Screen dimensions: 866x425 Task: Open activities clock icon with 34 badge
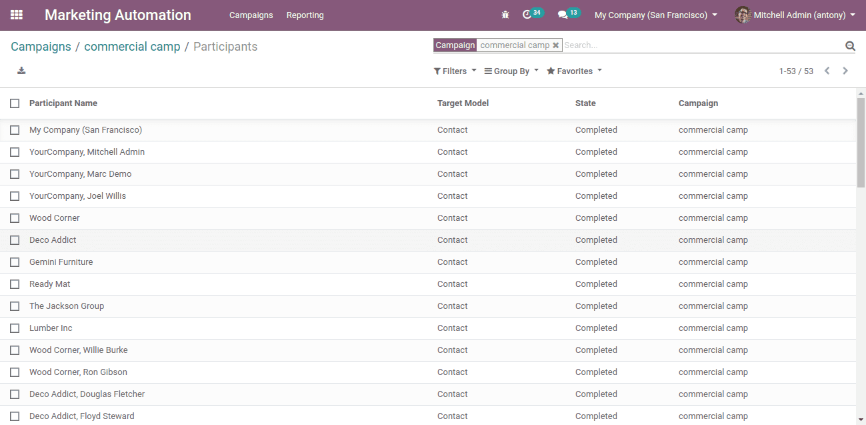pos(533,14)
